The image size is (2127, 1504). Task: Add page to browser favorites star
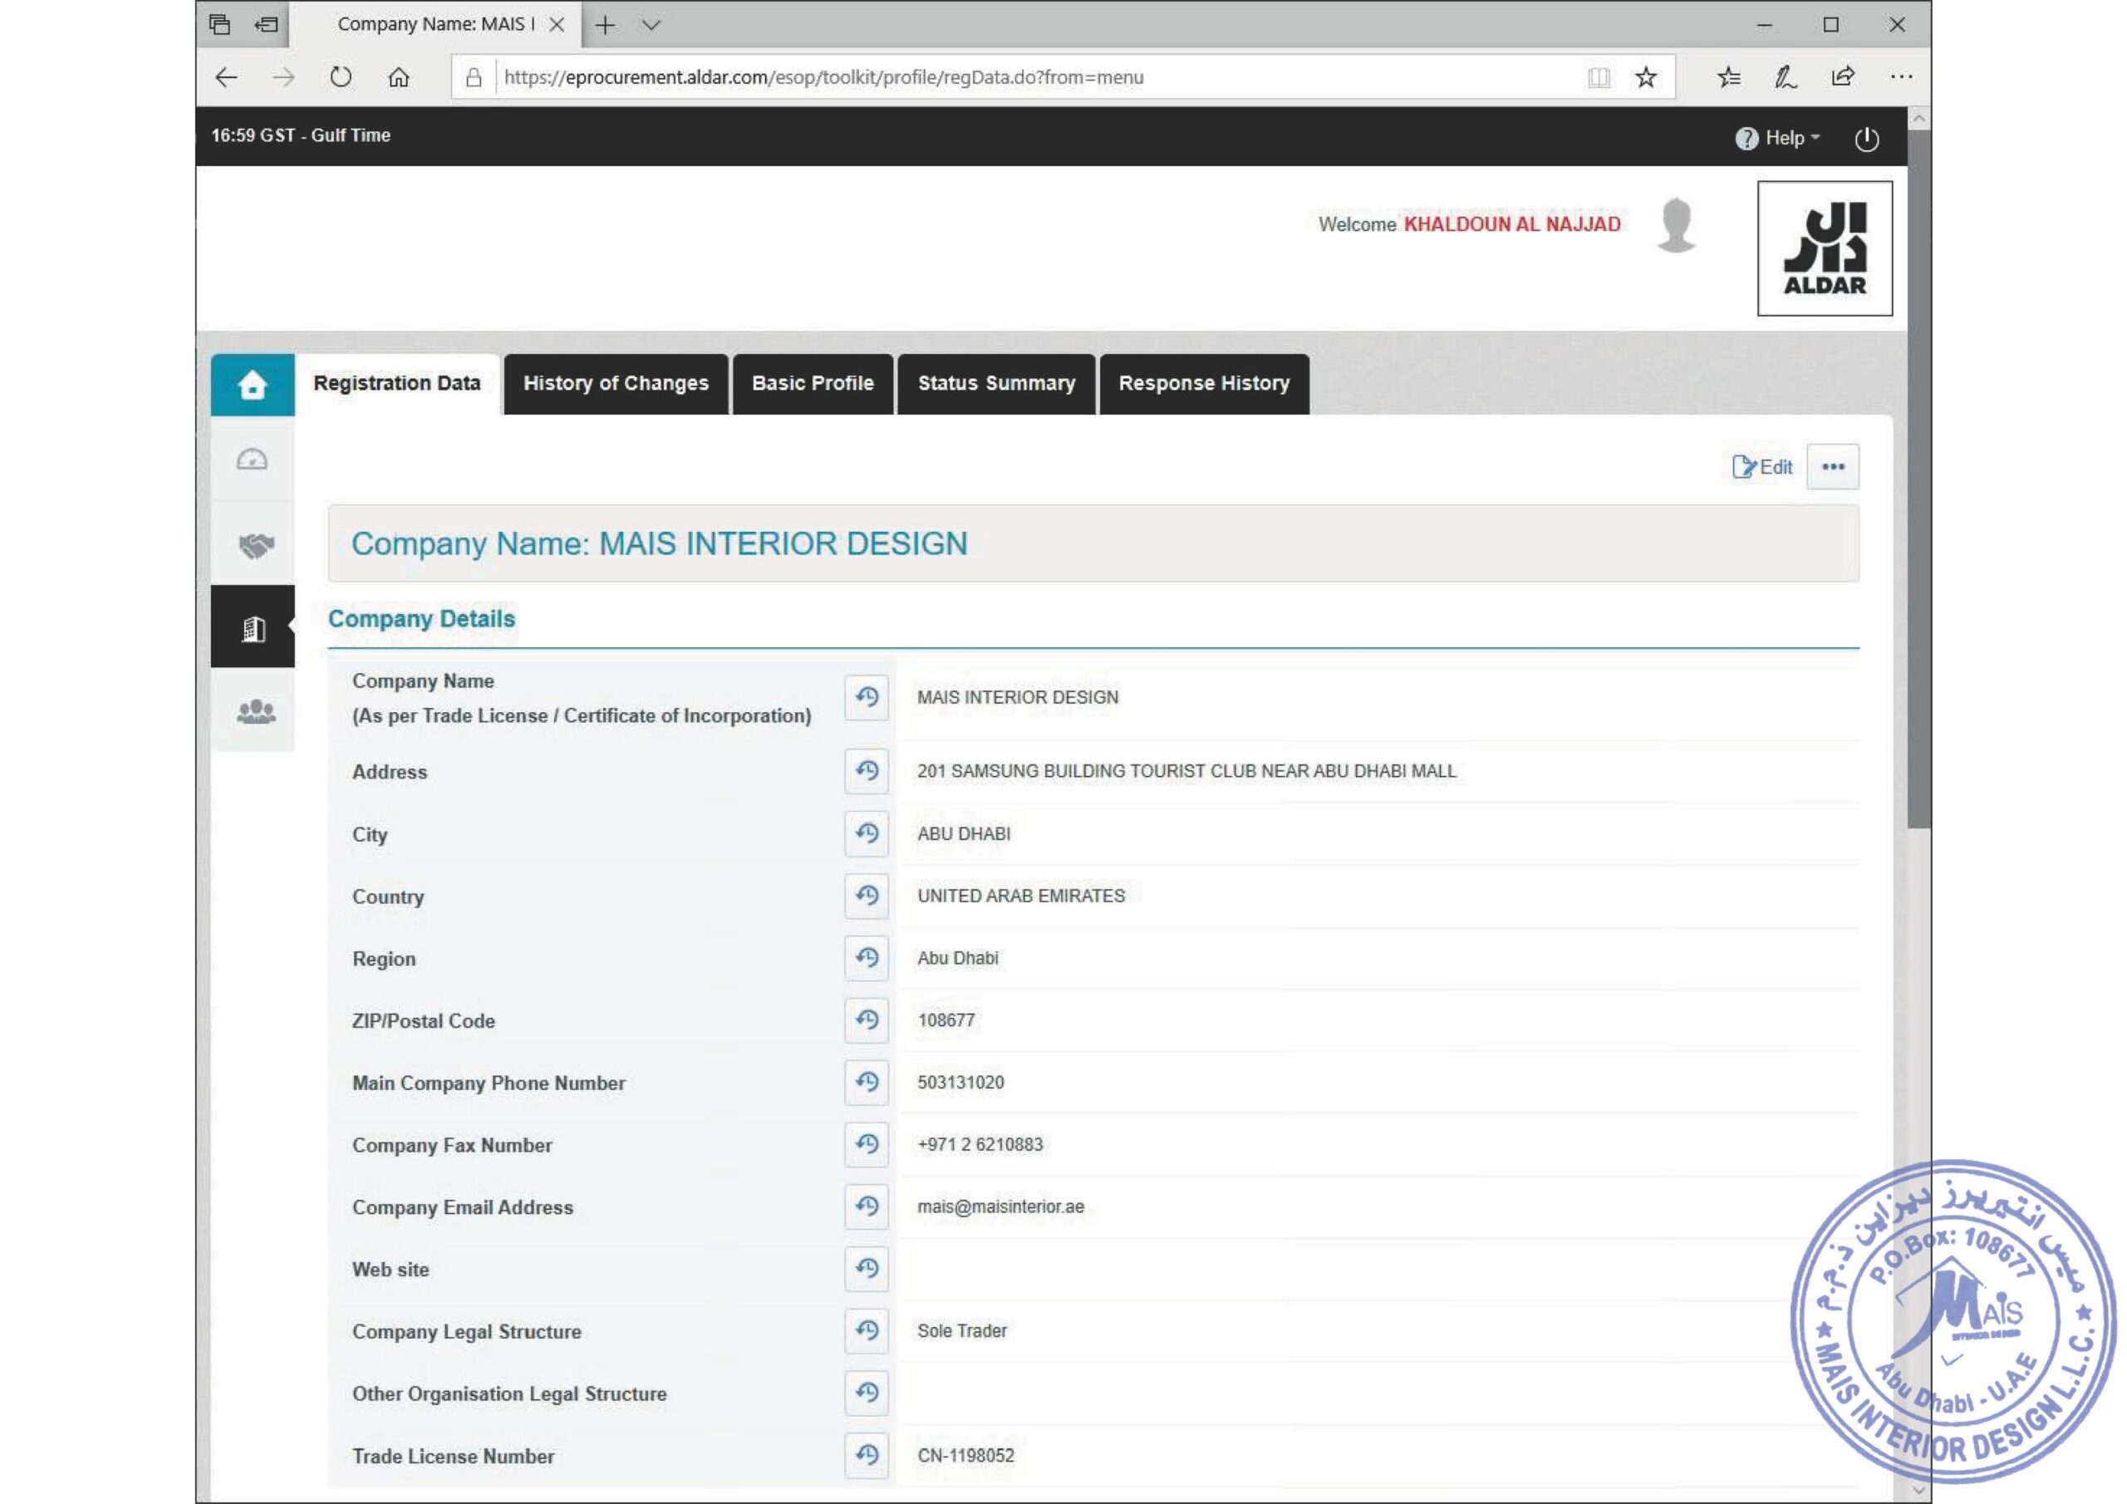pyautogui.click(x=1645, y=78)
